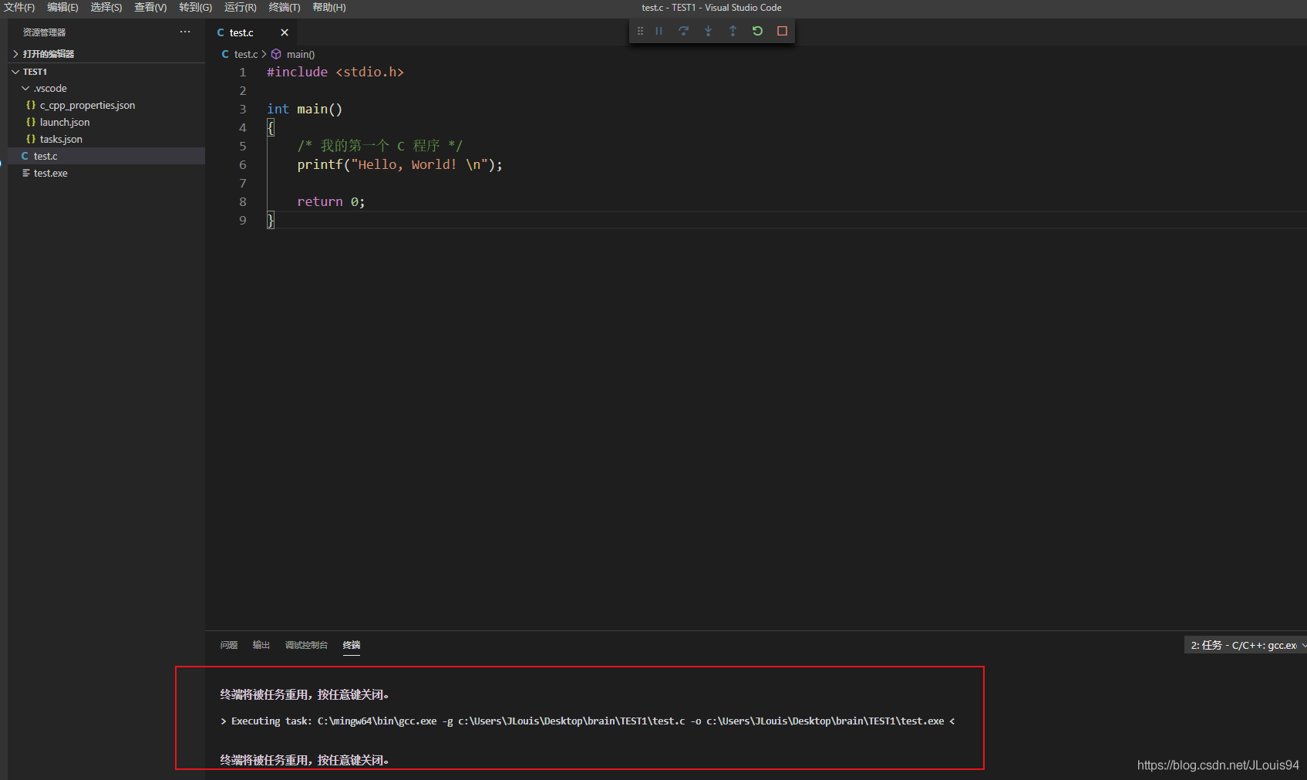Stop debugging with red square icon
The width and height of the screenshot is (1307, 780).
point(782,31)
